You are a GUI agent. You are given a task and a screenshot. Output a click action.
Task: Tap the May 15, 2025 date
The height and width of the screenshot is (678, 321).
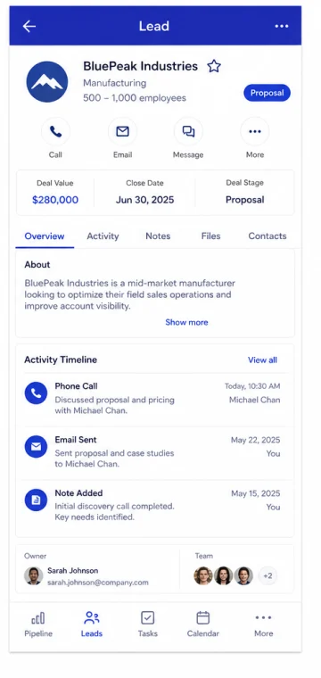click(255, 493)
